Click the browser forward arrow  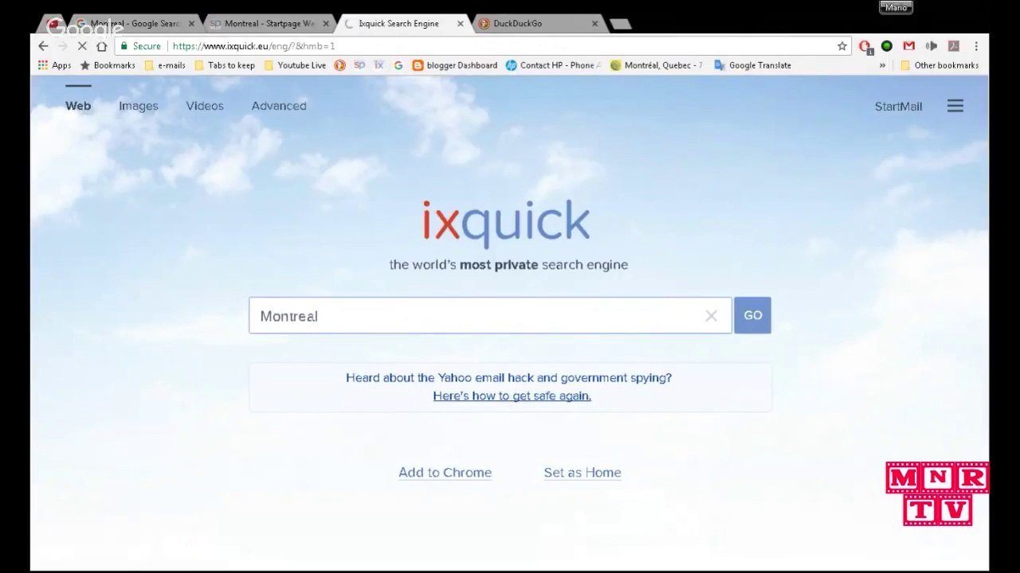[62, 46]
